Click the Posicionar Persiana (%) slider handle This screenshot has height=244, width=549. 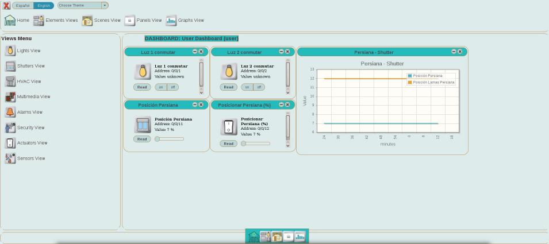(243, 144)
